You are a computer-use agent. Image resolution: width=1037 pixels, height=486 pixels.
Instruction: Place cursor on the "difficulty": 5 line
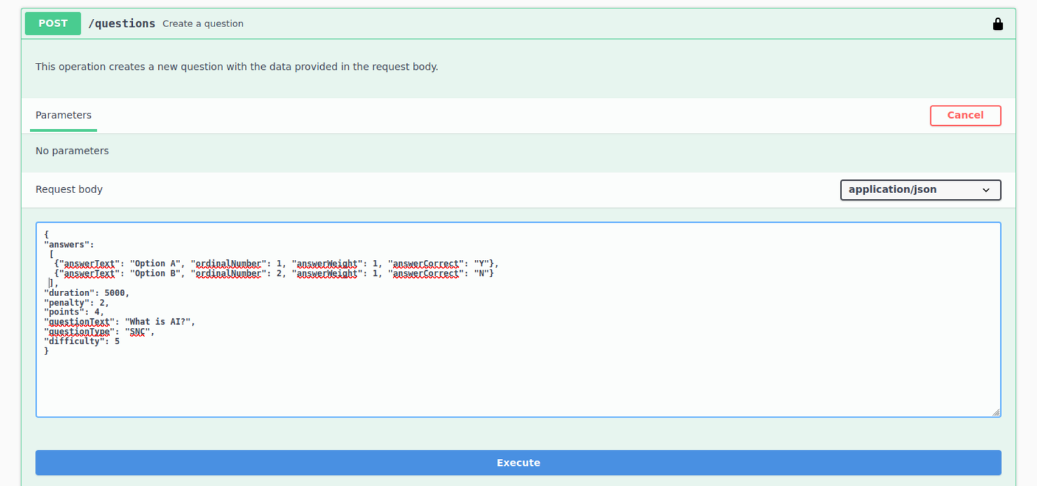pyautogui.click(x=81, y=341)
